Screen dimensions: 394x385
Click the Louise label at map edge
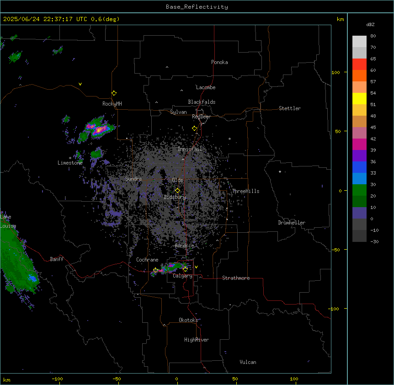tap(8, 226)
